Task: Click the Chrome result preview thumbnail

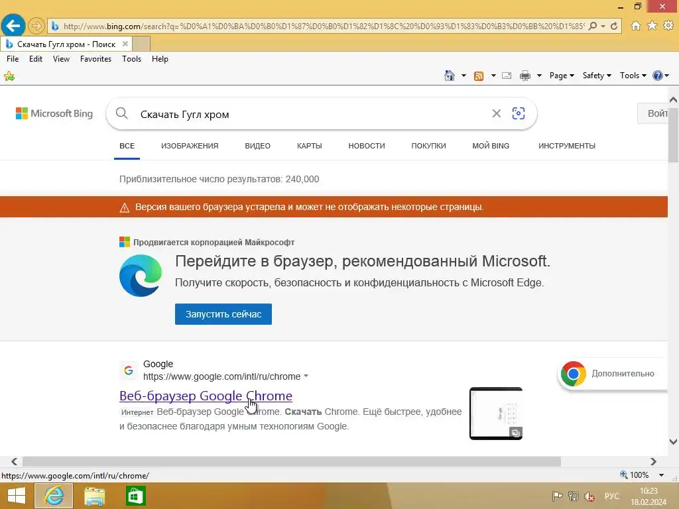Action: pos(496,414)
